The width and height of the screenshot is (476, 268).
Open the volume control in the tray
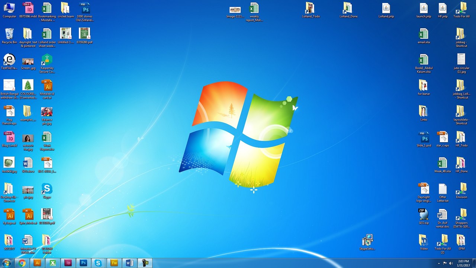[x=451, y=263]
